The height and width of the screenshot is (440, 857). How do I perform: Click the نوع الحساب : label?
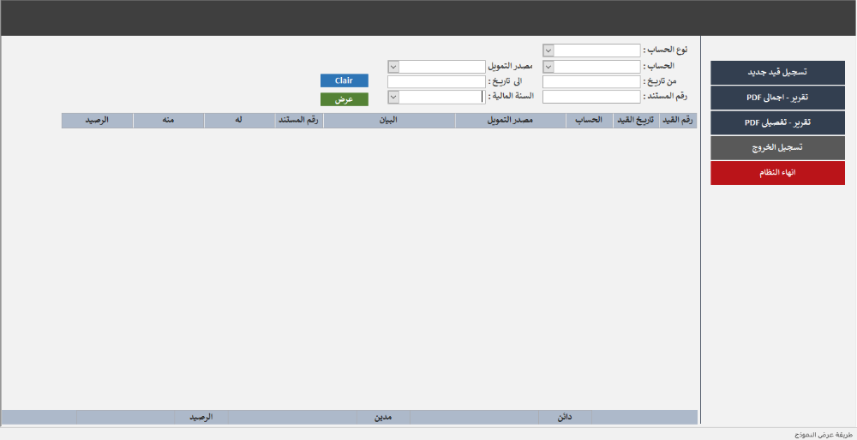pos(665,50)
